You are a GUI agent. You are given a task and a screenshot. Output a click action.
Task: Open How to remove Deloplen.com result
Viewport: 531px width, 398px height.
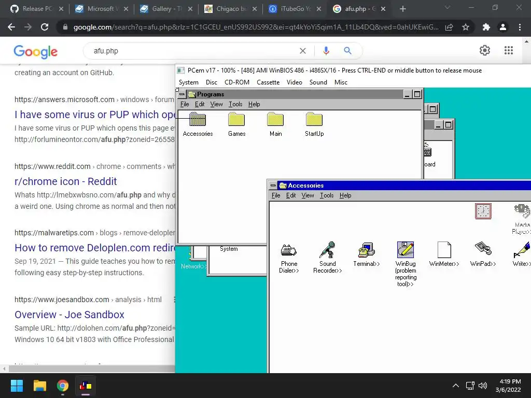[x=95, y=247]
